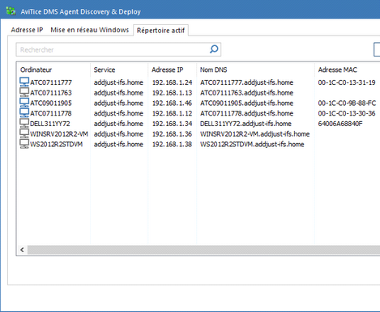380x312 pixels.
Task: Select row name WS2012R2STDVM
Action: tap(56, 144)
